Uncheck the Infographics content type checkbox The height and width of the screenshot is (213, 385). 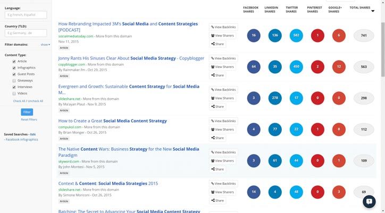click(14, 68)
